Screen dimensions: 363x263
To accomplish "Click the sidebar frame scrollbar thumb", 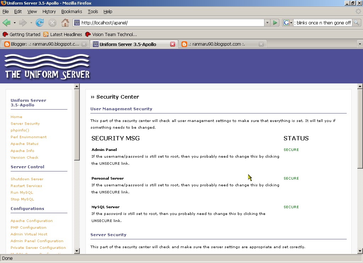I will coord(77,125).
